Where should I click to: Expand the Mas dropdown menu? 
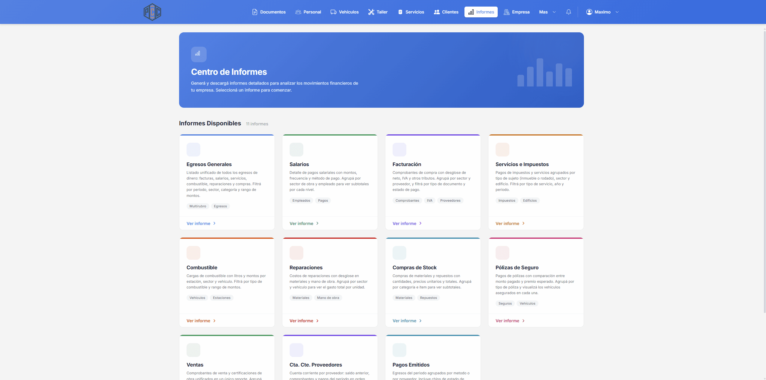pos(547,12)
